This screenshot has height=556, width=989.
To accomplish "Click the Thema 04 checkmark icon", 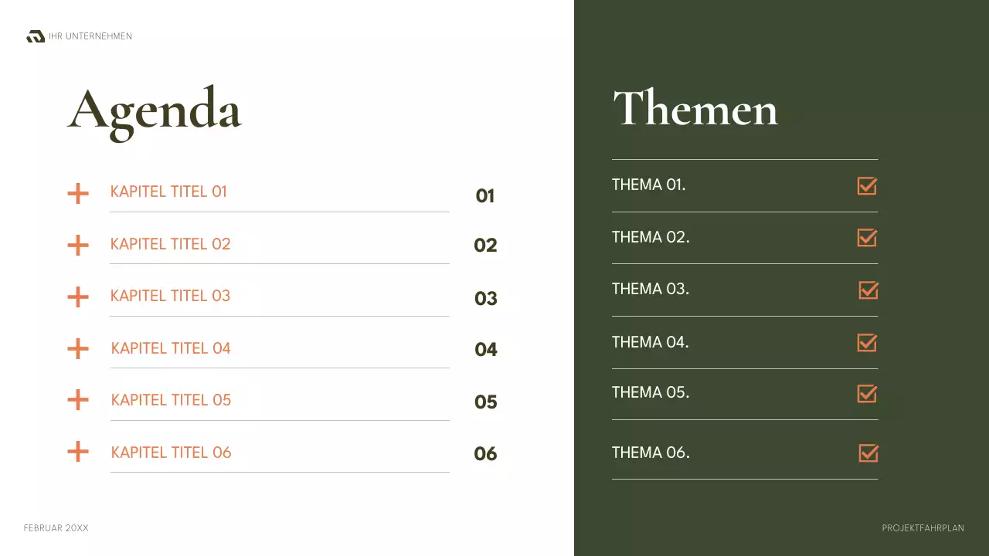I will pos(867,343).
